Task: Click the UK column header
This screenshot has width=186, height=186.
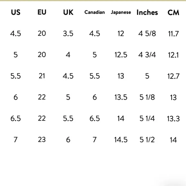Action: coord(68,12)
